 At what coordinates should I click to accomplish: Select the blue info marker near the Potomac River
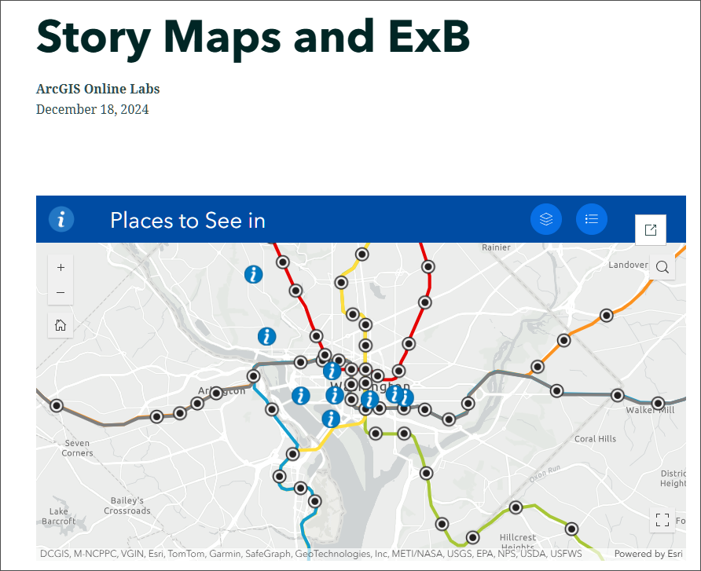[x=331, y=419]
